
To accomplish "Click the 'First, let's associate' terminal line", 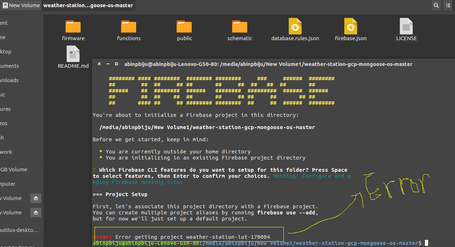I will coord(205,206).
